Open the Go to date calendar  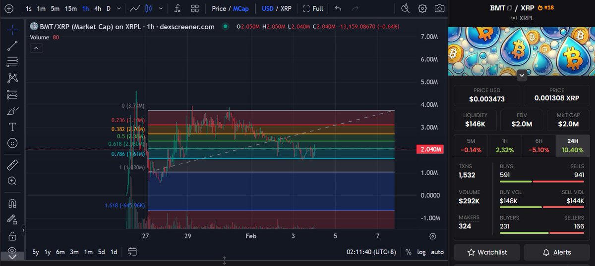pyautogui.click(x=132, y=252)
